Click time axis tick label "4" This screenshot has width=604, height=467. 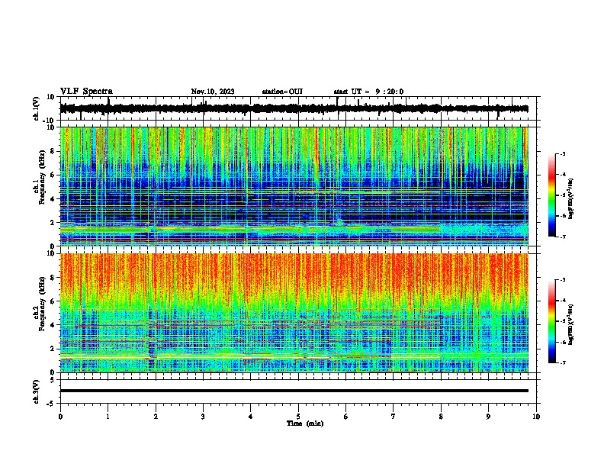[x=250, y=417]
